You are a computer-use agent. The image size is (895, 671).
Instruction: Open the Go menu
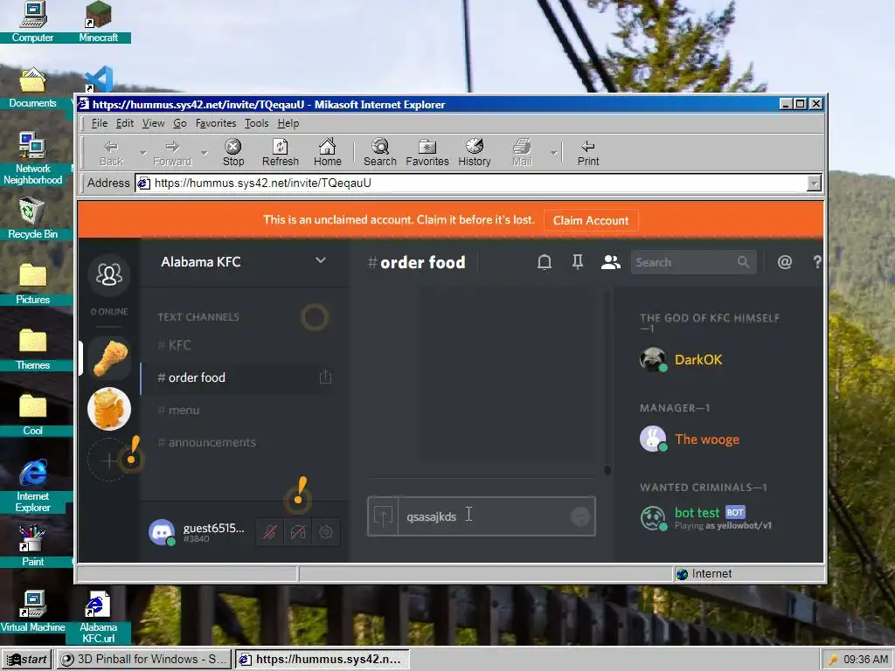pos(180,123)
